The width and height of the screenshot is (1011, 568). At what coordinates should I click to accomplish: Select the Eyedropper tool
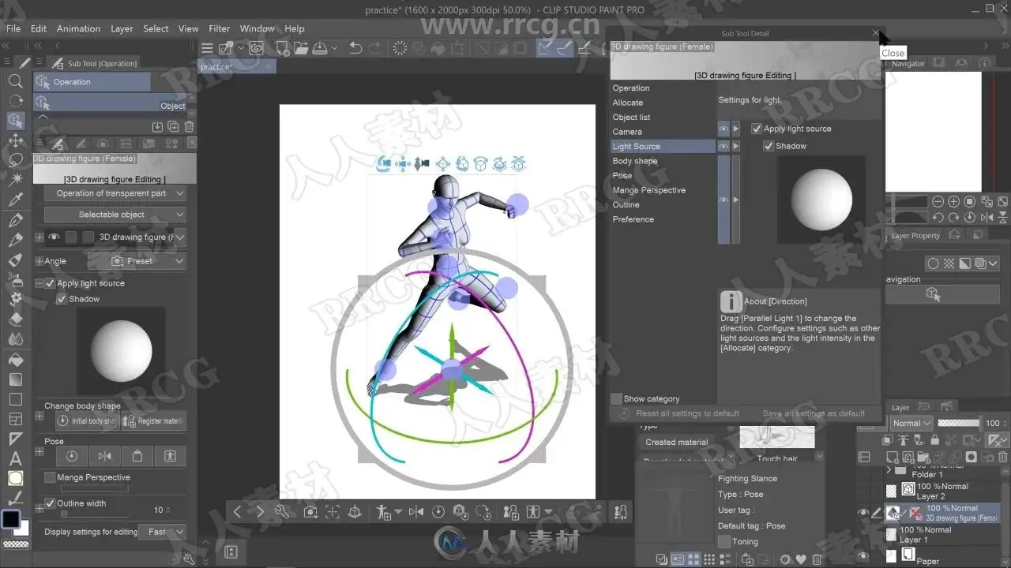[15, 200]
